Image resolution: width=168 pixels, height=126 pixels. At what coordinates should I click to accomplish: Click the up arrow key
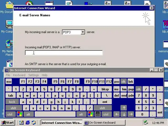124,108
